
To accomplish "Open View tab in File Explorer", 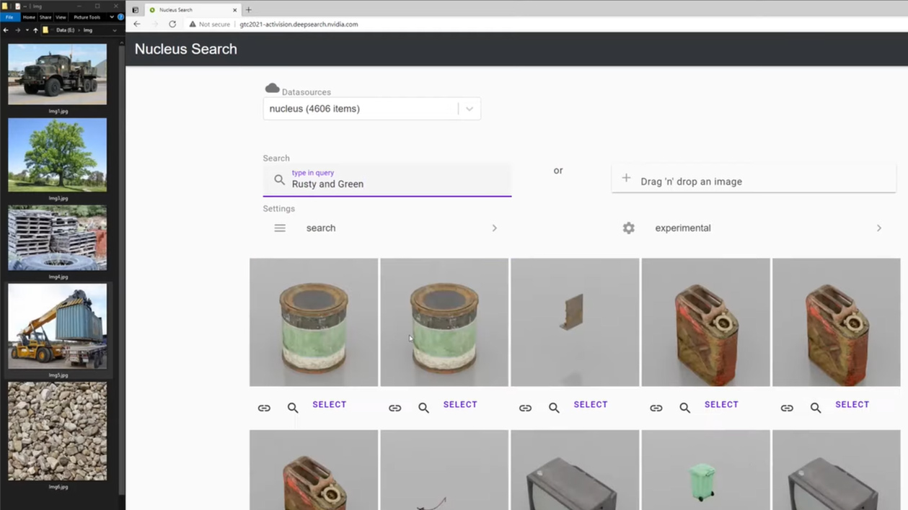I will (x=61, y=17).
